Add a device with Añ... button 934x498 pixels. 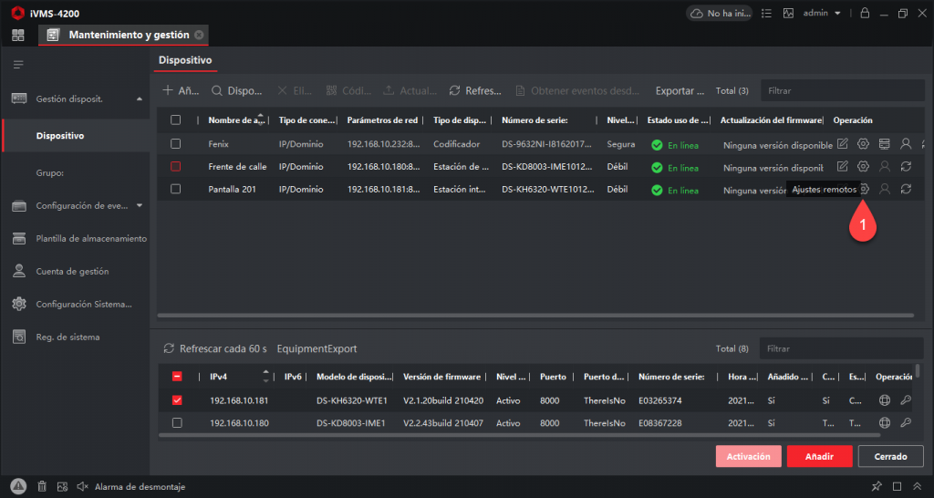[x=181, y=90]
